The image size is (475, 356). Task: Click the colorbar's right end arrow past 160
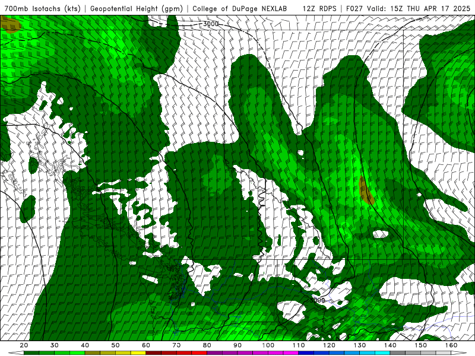click(459, 352)
